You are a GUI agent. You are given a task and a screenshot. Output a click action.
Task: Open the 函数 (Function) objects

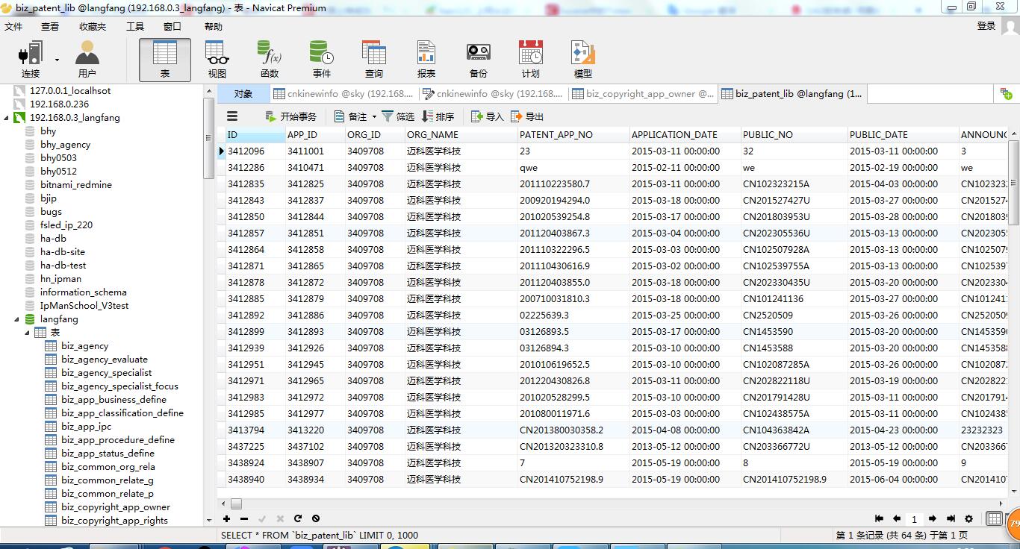[x=270, y=60]
